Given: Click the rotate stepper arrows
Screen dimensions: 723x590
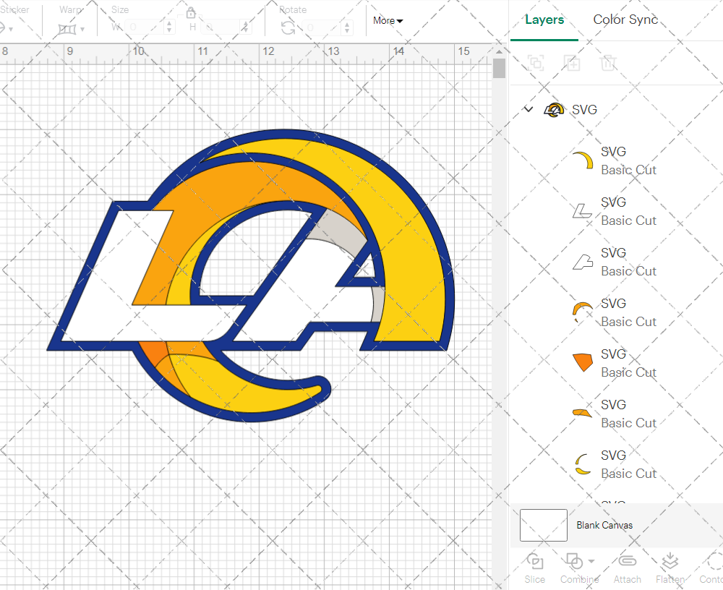Looking at the screenshot, I should pyautogui.click(x=347, y=27).
